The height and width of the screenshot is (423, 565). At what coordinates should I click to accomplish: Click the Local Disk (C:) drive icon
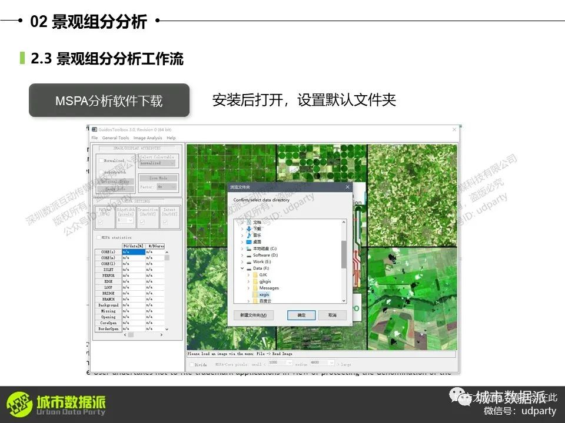click(x=249, y=249)
